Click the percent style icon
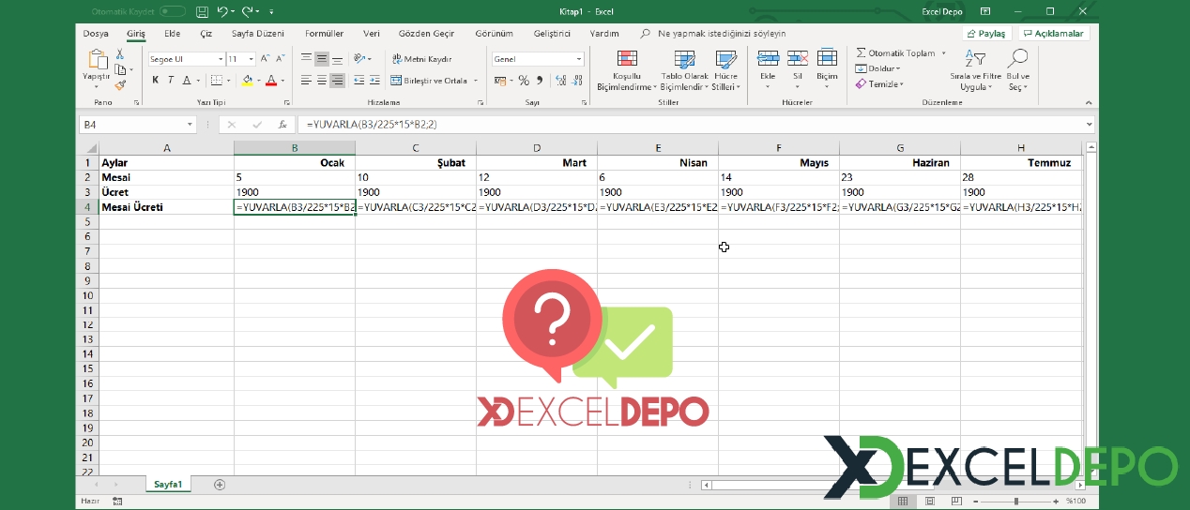The height and width of the screenshot is (510, 1190). coord(524,81)
